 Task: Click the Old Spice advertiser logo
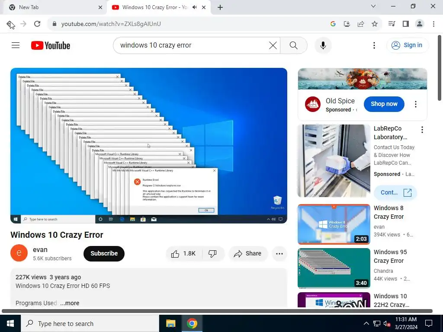313,104
